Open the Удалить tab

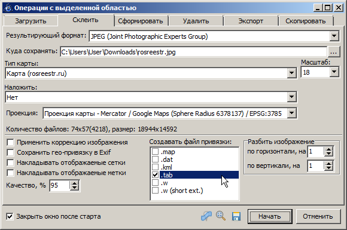[196, 21]
